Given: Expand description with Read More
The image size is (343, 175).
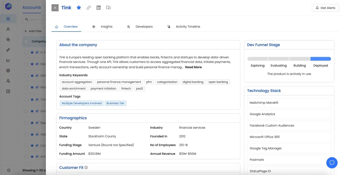Looking at the screenshot, I should (193, 67).
